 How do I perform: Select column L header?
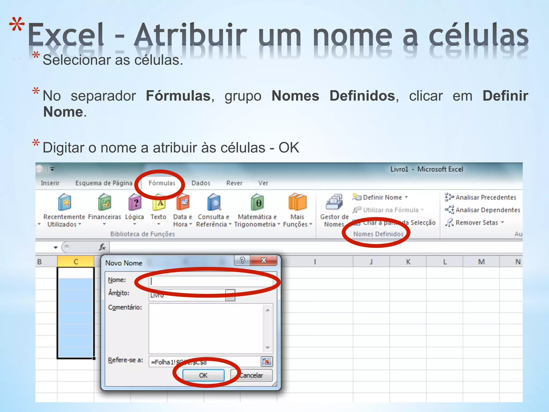445,262
